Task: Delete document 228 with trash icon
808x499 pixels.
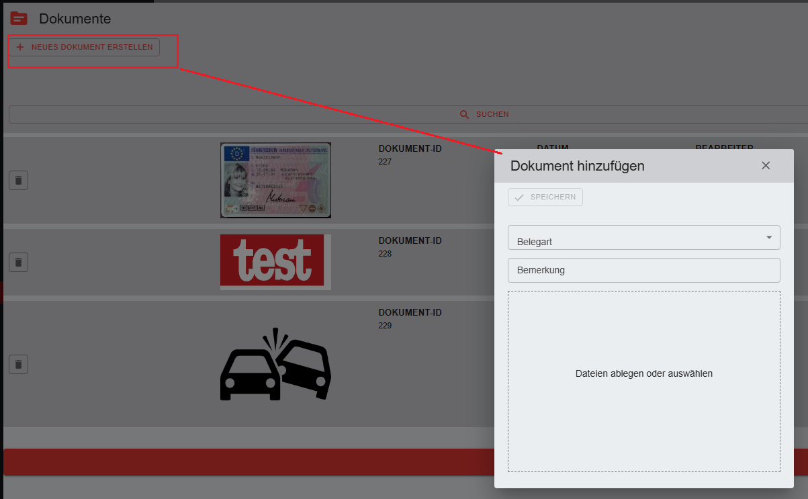Action: click(x=18, y=262)
